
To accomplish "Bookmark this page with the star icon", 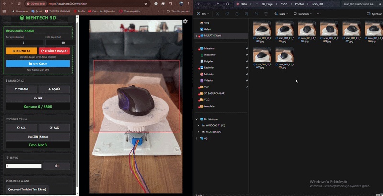I will (146, 4).
